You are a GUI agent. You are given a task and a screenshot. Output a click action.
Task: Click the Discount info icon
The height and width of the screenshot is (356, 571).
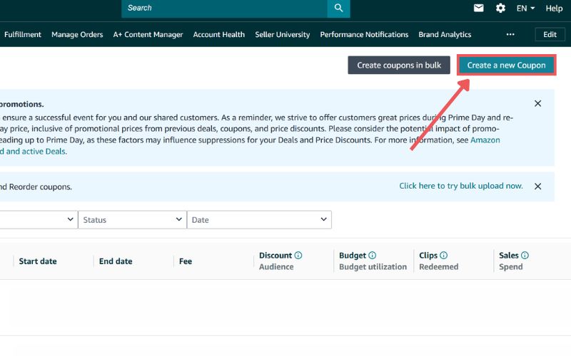298,256
